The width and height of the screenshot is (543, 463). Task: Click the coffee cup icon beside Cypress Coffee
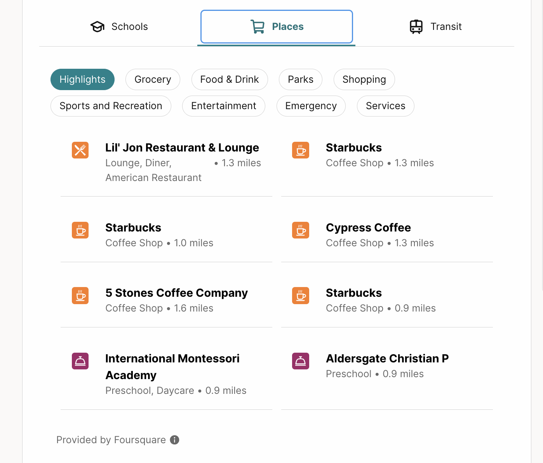(x=301, y=230)
